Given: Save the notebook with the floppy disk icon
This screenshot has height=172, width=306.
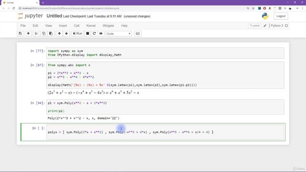Looking at the screenshot, I should (x=20, y=33).
